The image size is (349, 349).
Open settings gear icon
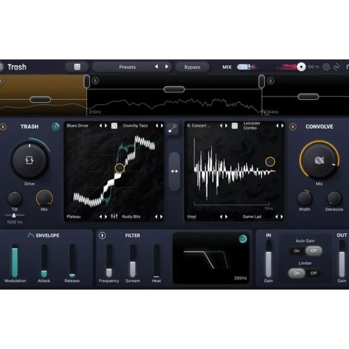[327, 67]
